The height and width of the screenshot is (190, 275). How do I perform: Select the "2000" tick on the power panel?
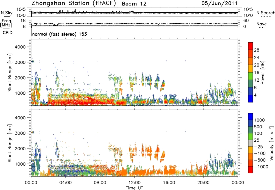click(x=20, y=78)
